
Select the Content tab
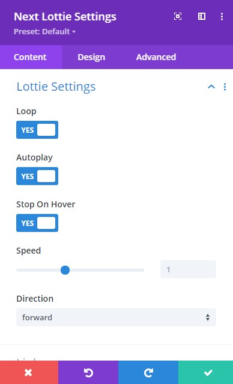[30, 57]
